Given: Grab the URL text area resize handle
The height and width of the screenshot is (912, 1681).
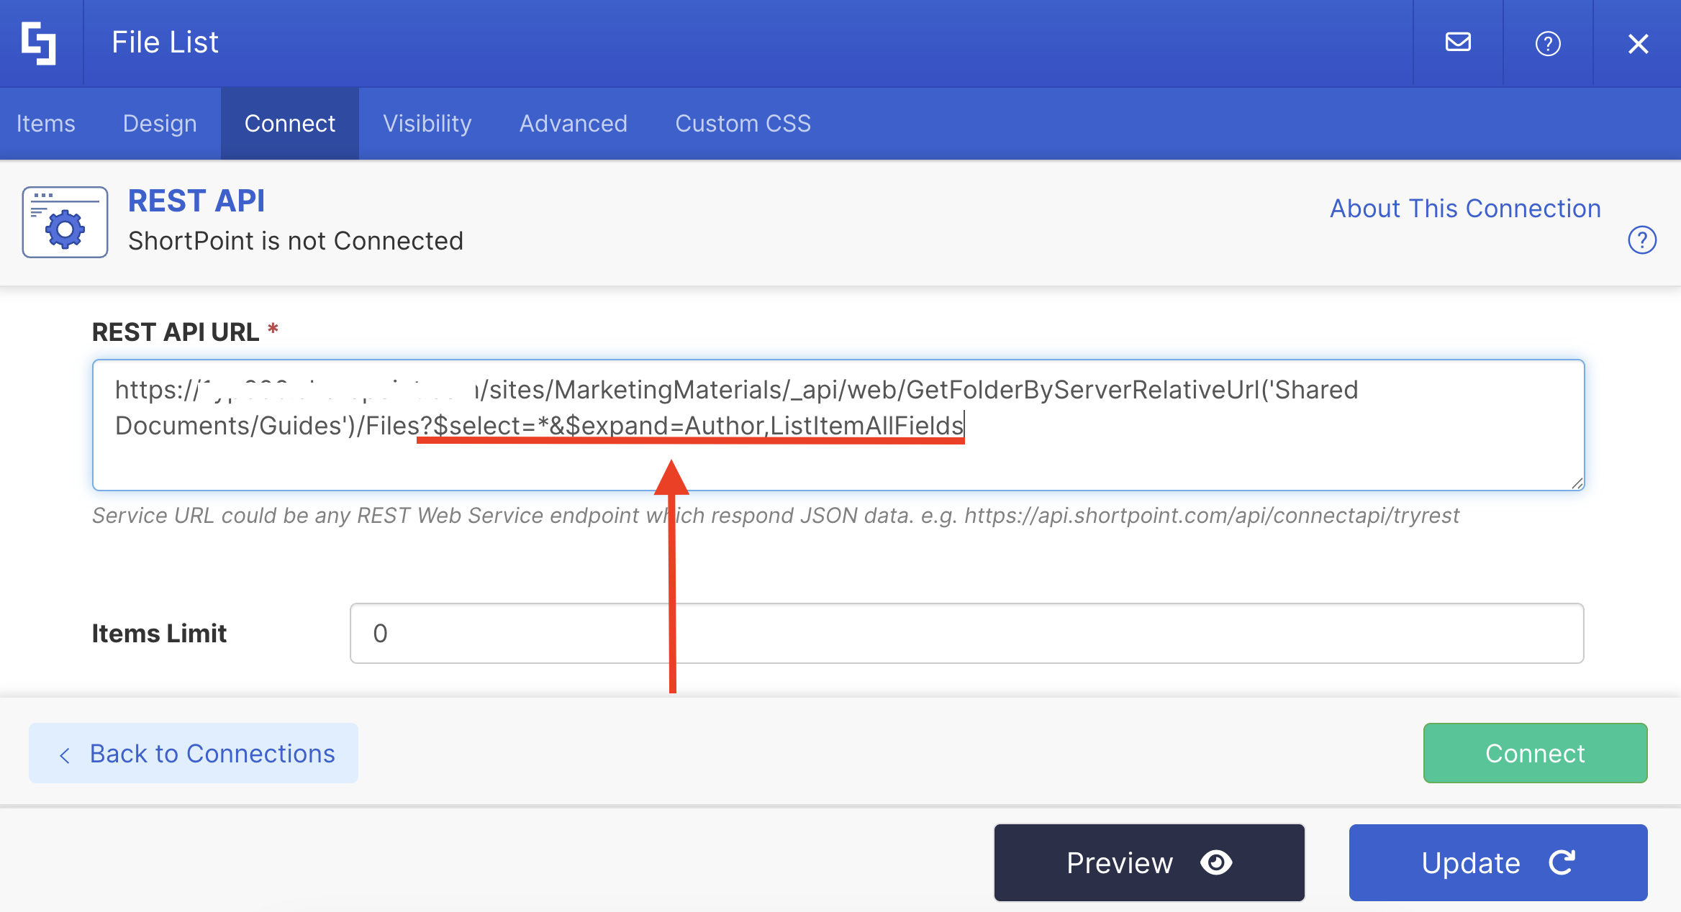Looking at the screenshot, I should tap(1577, 483).
